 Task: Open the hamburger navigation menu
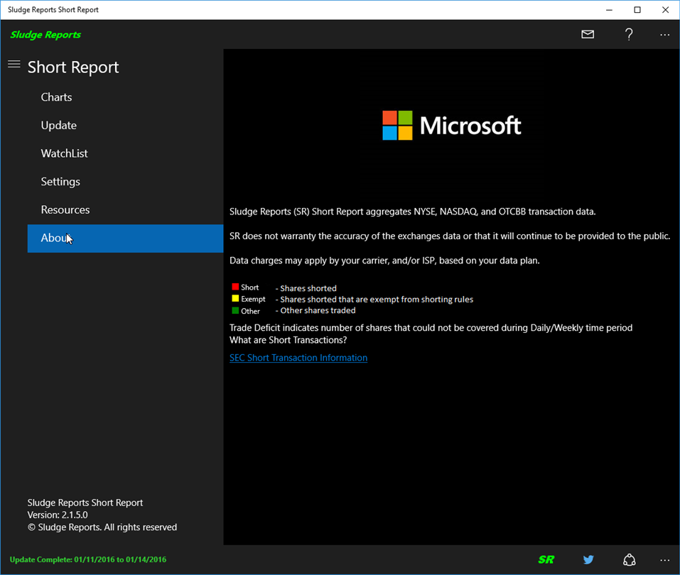pos(14,65)
